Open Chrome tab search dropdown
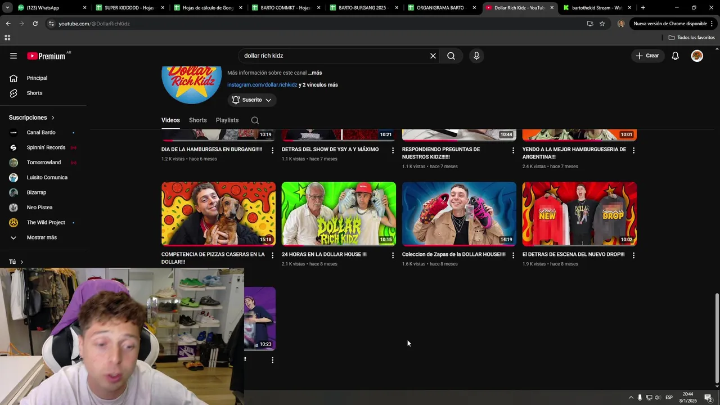The image size is (720, 405). 7,8
